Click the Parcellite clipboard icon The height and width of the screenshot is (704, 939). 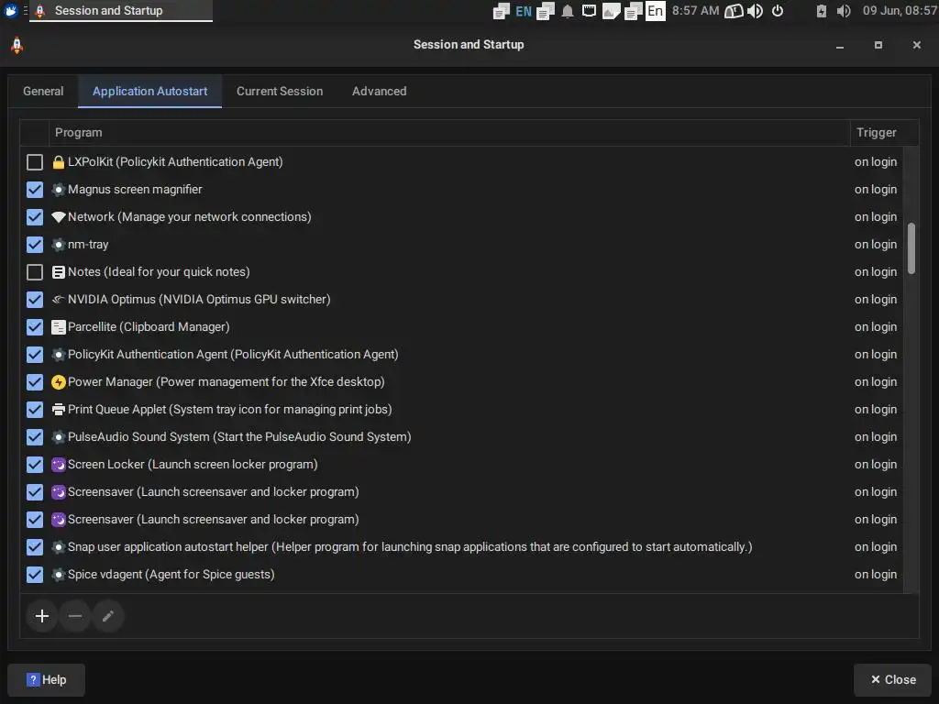point(58,327)
